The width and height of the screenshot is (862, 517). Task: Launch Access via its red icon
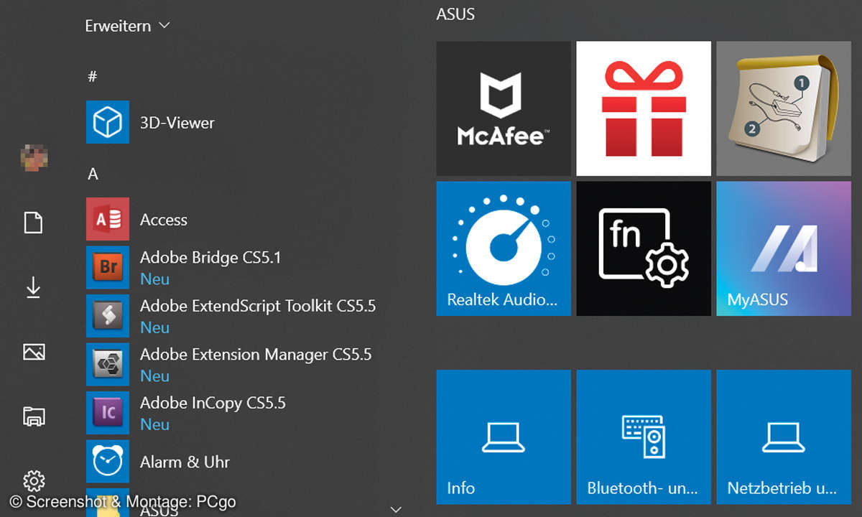pos(108,219)
